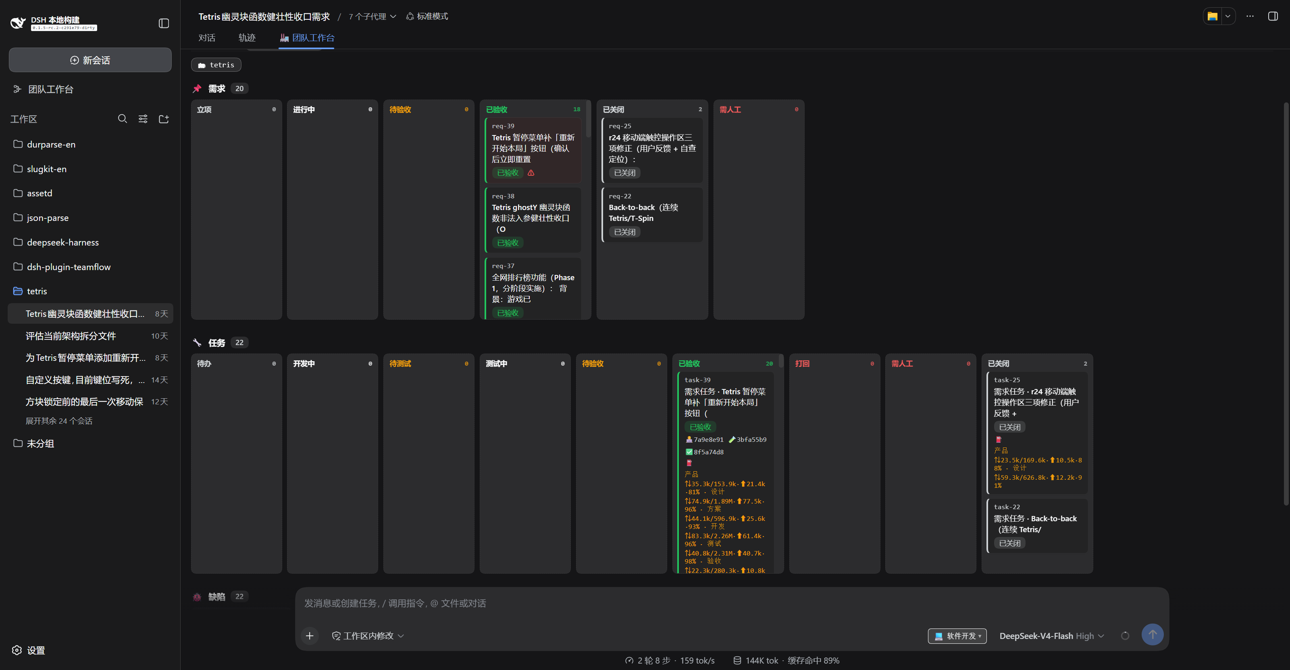The height and width of the screenshot is (670, 1290).
Task: Click the 3bfa55b9 pencil icon on task-39
Action: 732,440
